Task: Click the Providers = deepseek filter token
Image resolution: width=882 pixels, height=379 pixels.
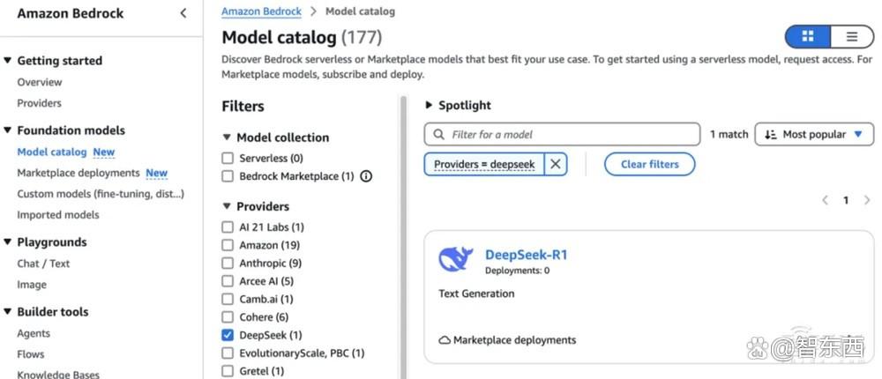Action: coord(484,164)
